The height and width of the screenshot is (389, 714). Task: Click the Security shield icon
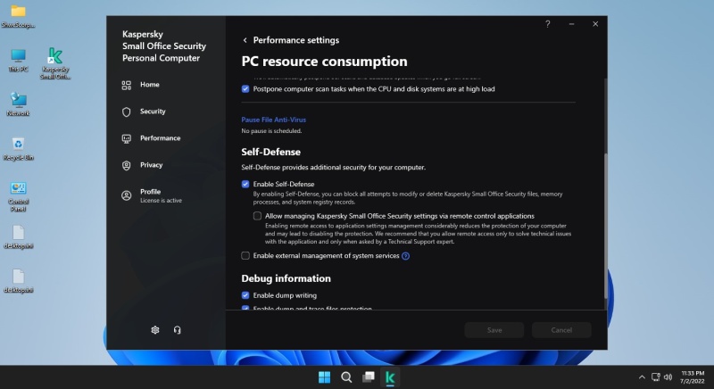point(127,112)
